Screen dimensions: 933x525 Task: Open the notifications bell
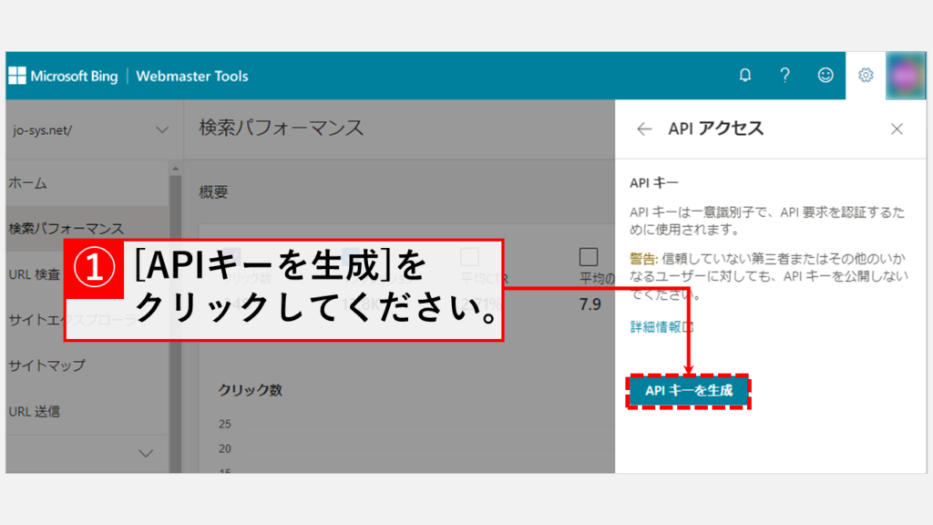click(x=745, y=76)
